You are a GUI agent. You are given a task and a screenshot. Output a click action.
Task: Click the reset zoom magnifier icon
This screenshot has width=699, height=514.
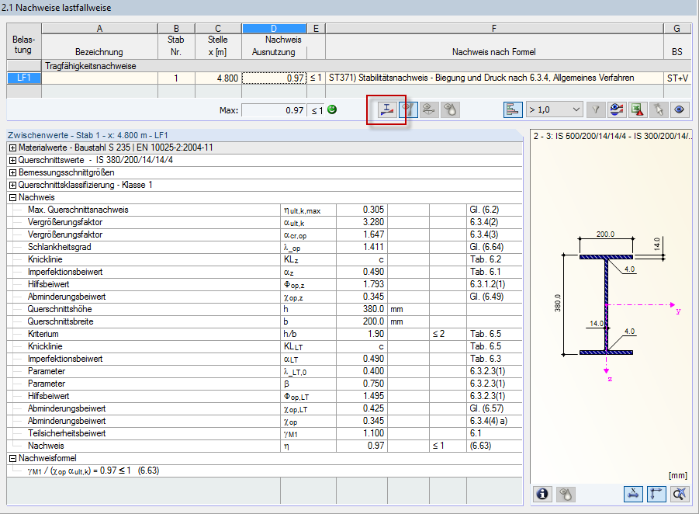[680, 493]
